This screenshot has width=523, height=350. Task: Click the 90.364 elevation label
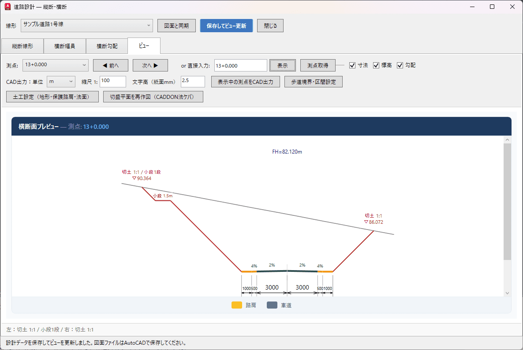[x=142, y=178]
